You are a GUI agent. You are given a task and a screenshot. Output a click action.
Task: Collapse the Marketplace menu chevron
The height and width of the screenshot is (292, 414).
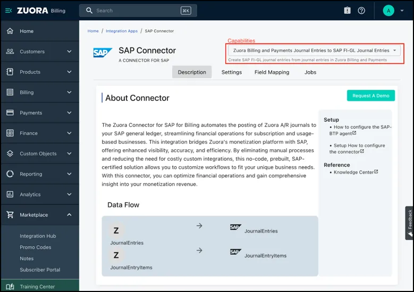(69, 214)
